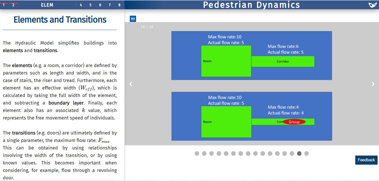Open chapter tab 2

13,5
